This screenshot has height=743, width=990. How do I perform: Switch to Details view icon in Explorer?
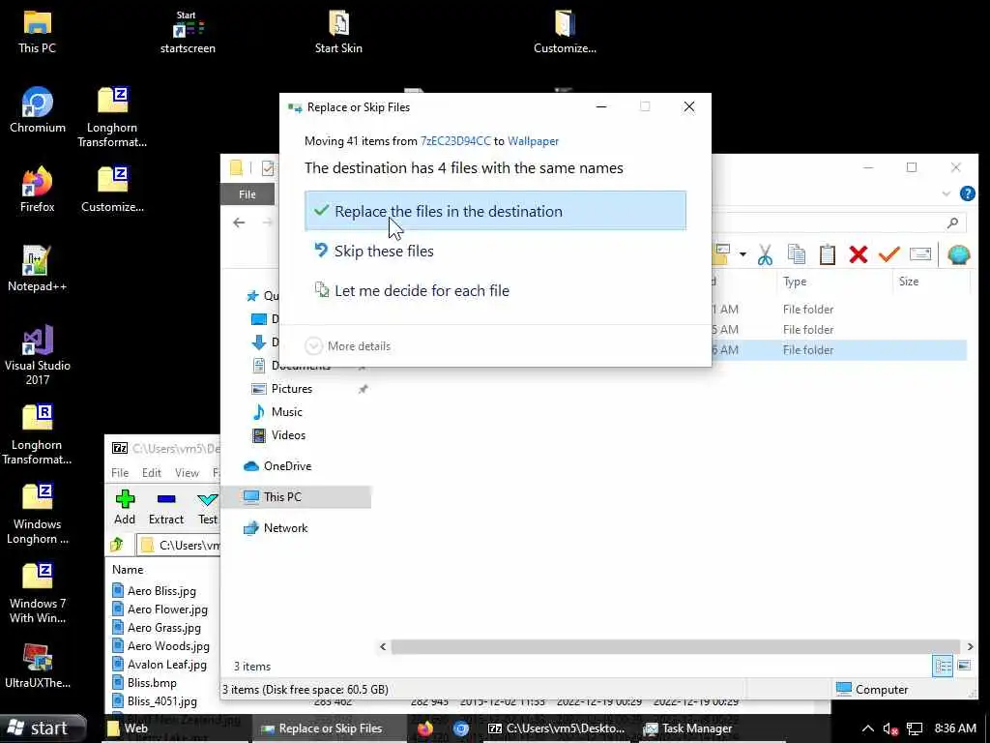(x=943, y=666)
